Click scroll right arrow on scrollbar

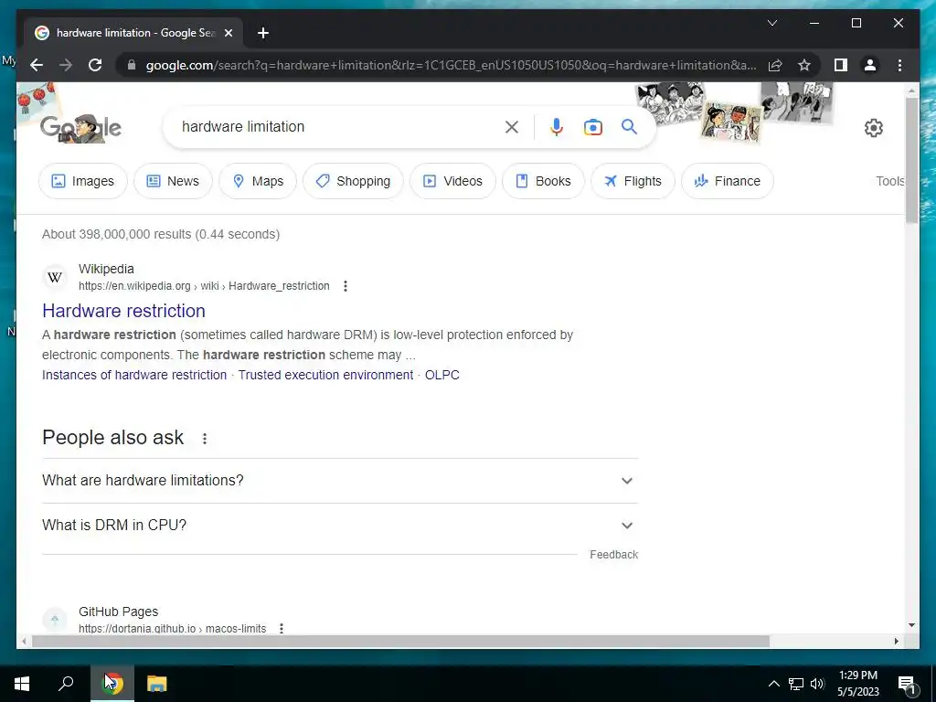pos(896,641)
